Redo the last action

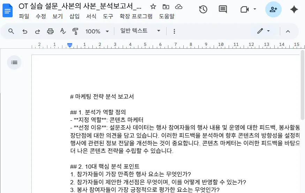tap(38, 31)
